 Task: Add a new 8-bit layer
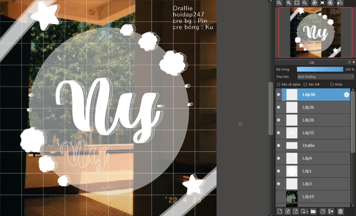coord(288,211)
